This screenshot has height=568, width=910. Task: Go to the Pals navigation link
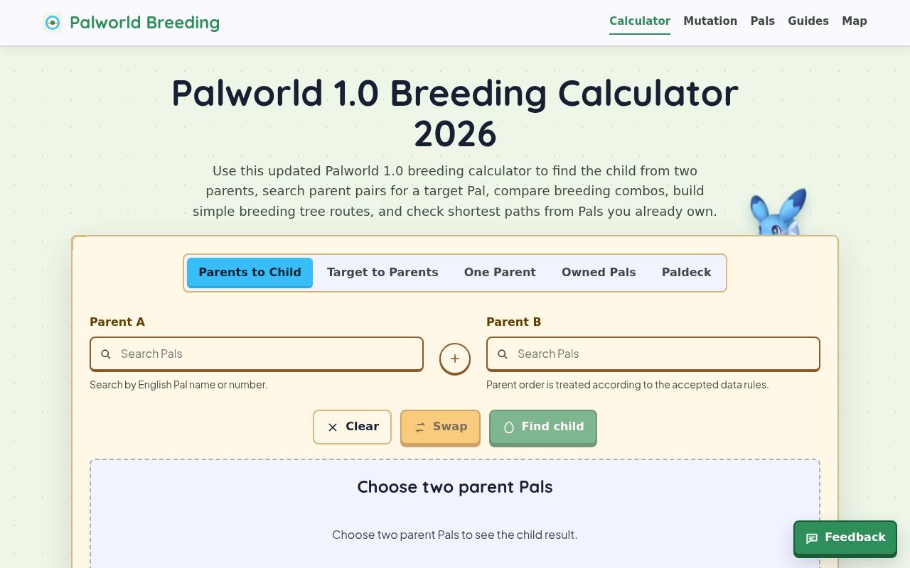click(x=763, y=21)
